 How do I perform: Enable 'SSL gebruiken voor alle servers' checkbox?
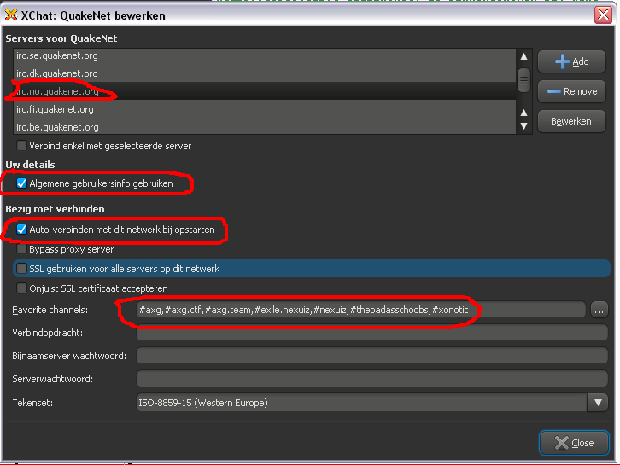(x=21, y=269)
